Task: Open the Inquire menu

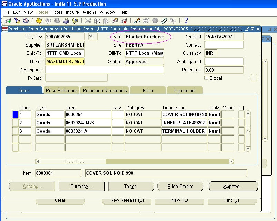Action: tap(72, 12)
